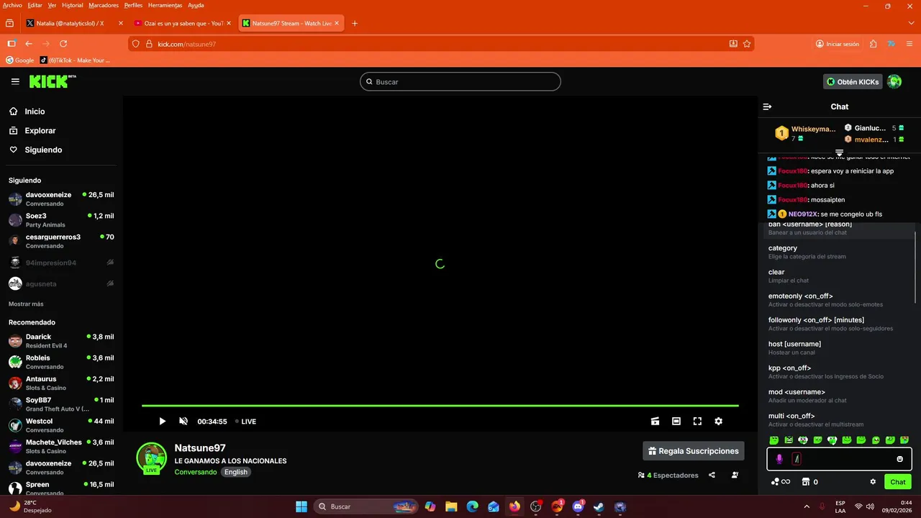Click the Iniciar sesión browser button

click(x=838, y=44)
